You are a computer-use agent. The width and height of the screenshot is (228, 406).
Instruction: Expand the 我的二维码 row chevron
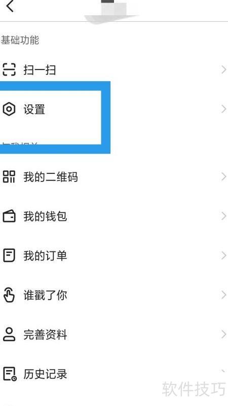(223, 177)
